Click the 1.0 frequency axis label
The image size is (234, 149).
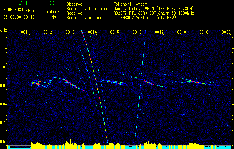click(3, 67)
